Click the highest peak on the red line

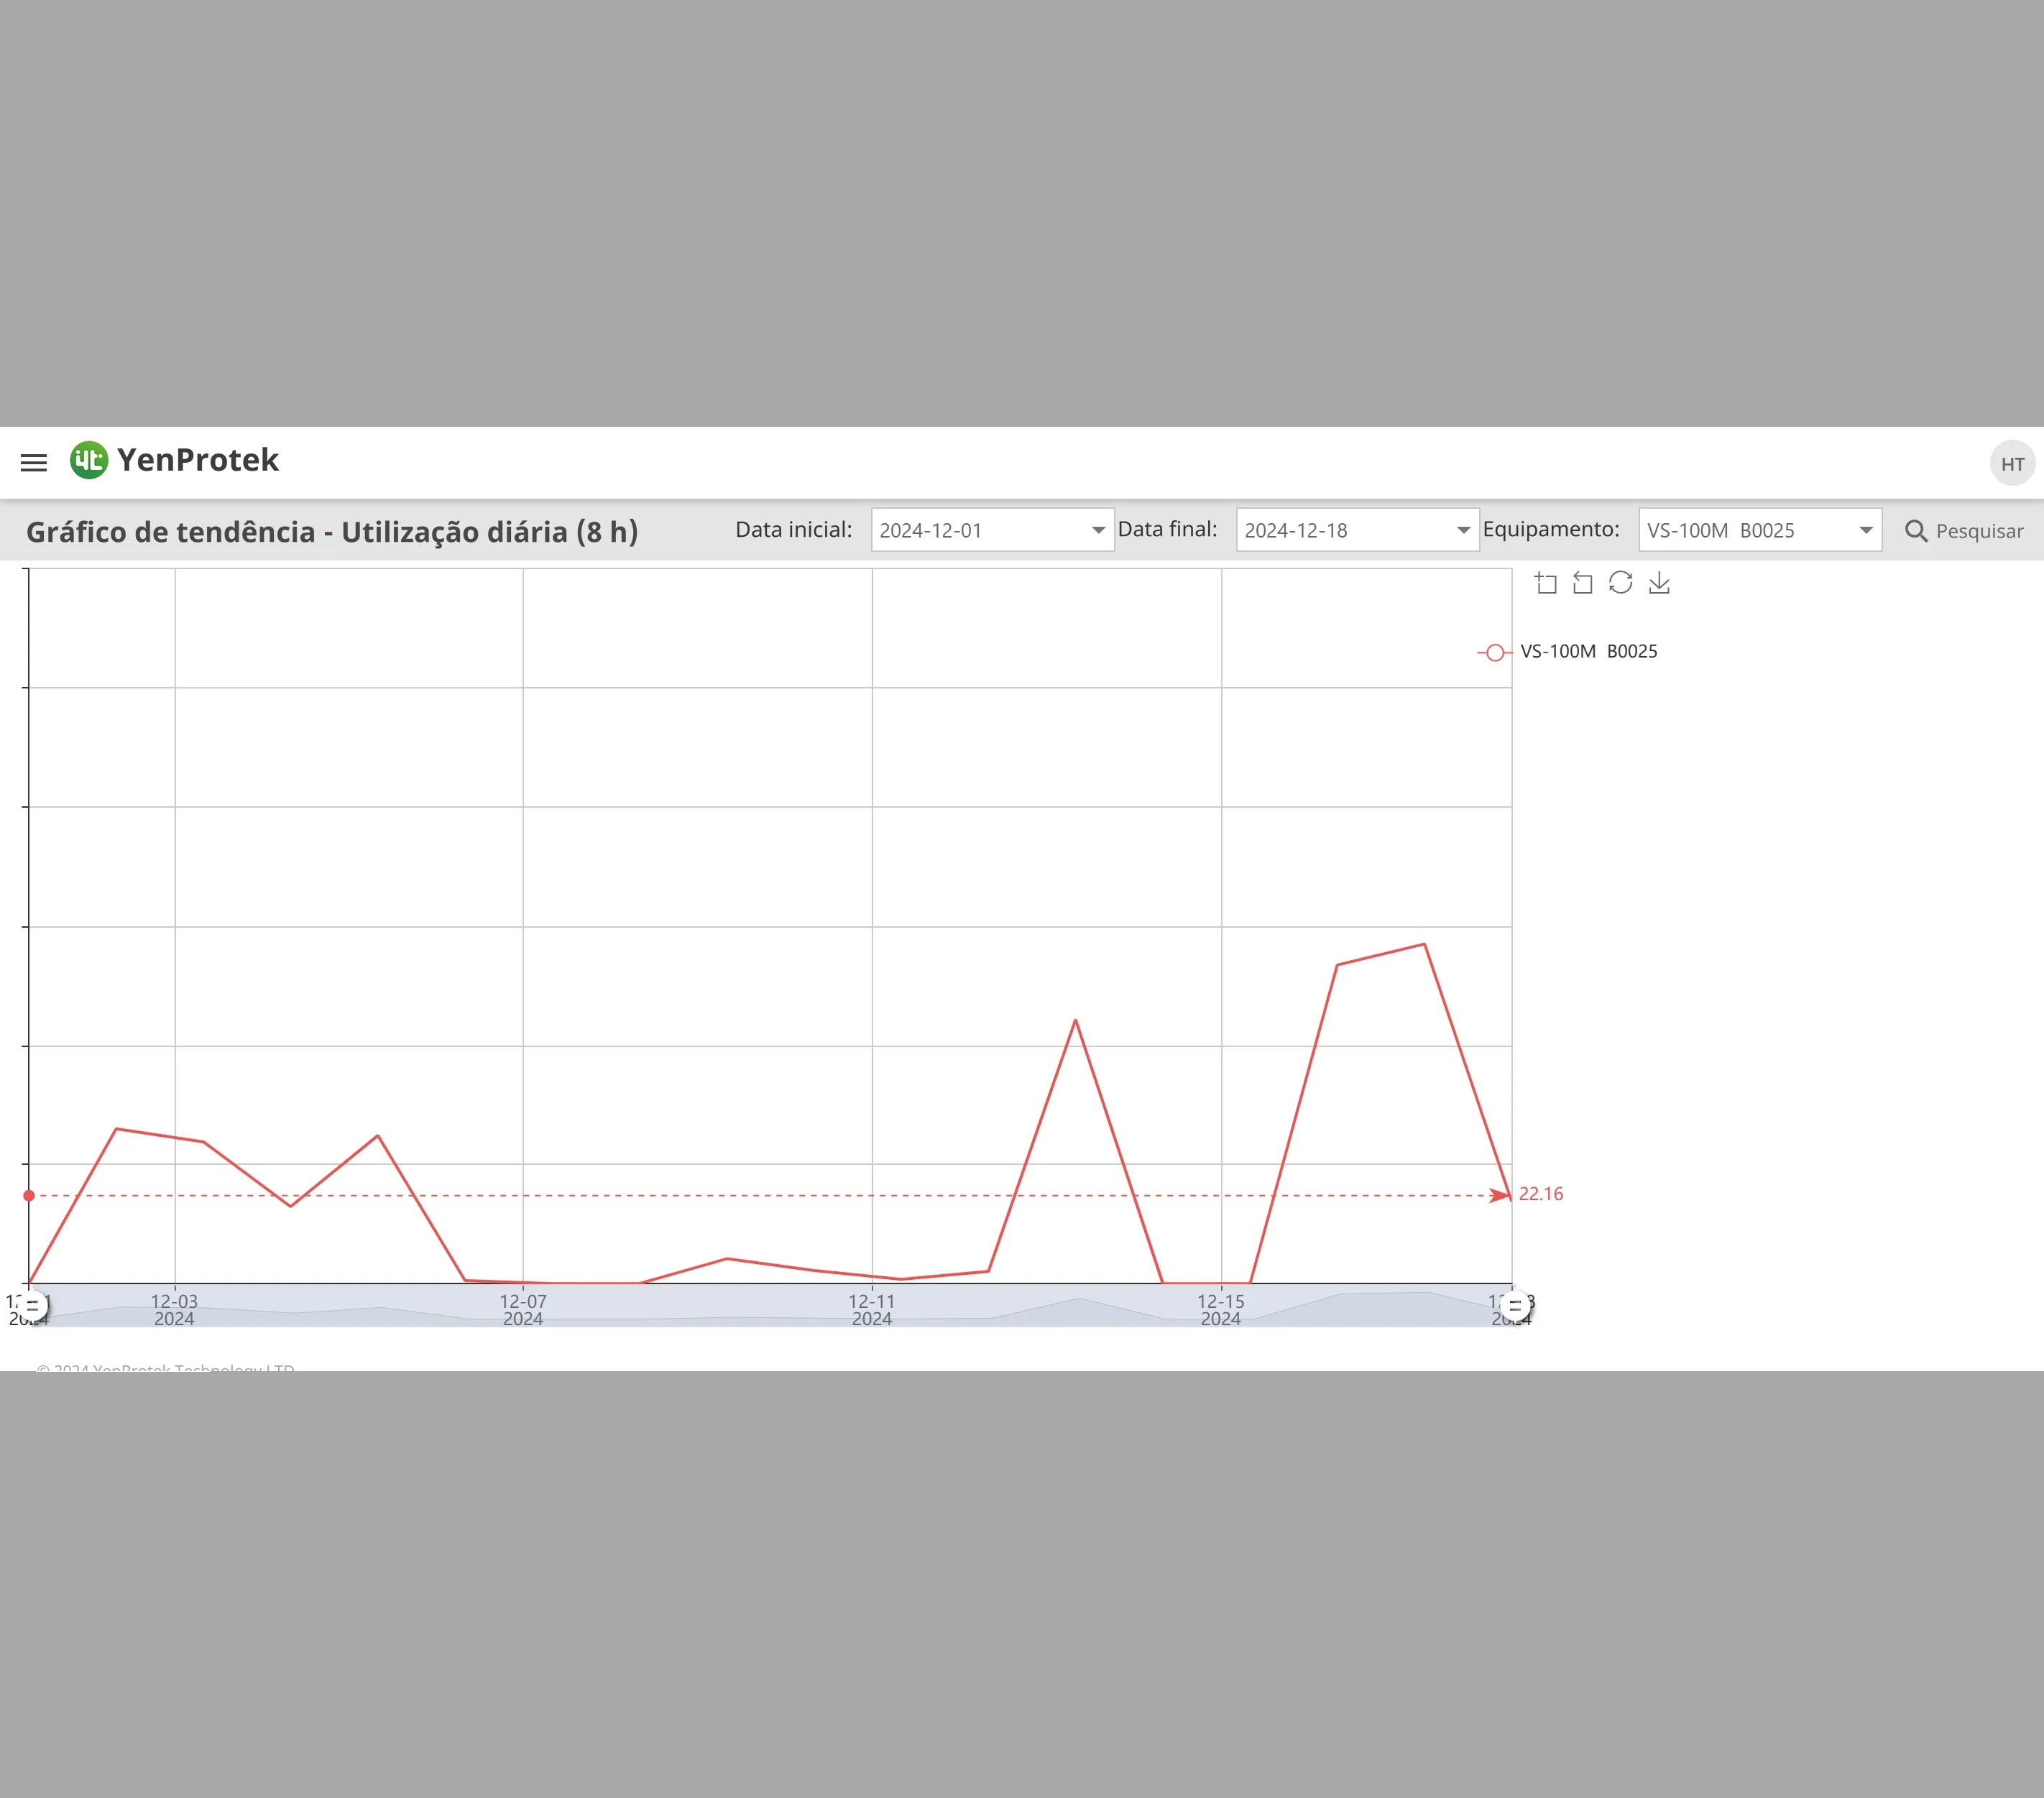[x=1424, y=944]
